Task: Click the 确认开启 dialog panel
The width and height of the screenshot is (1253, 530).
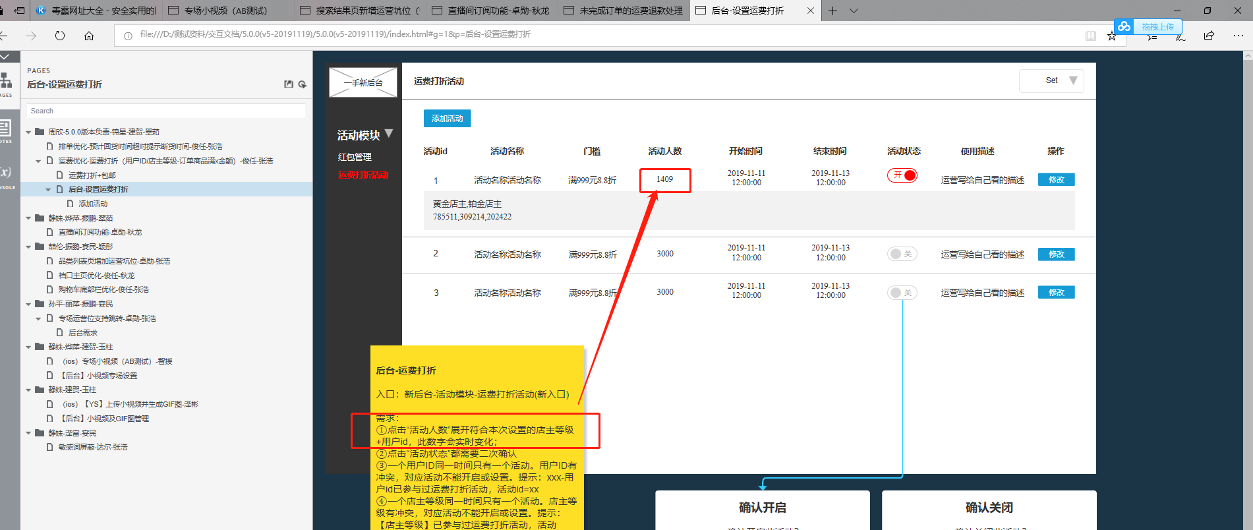Action: (763, 510)
